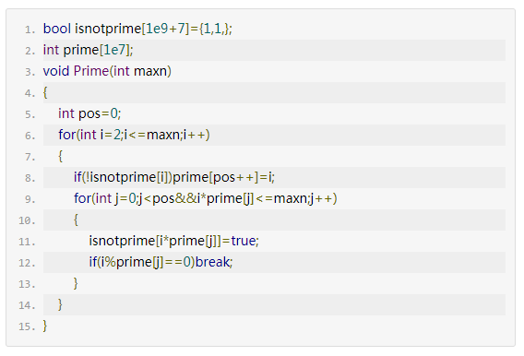The image size is (524, 356).
Task: Click the outer for loop line
Action: pyautogui.click(x=134, y=135)
